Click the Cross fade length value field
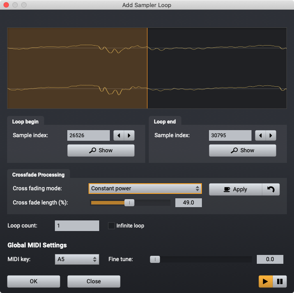Screen dimensions: 294x293 pyautogui.click(x=189, y=203)
